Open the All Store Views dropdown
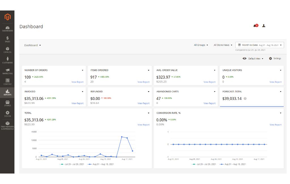 223,45
